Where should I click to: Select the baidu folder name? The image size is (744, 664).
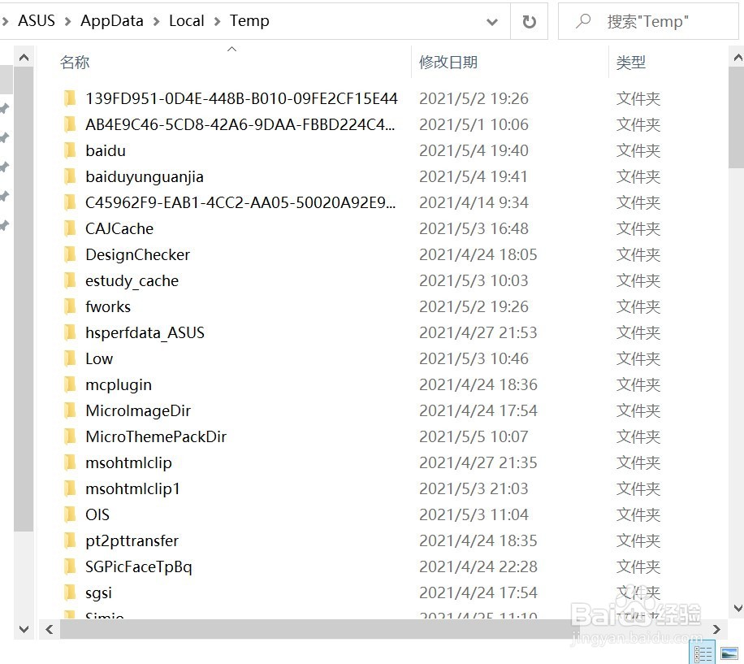coord(106,150)
